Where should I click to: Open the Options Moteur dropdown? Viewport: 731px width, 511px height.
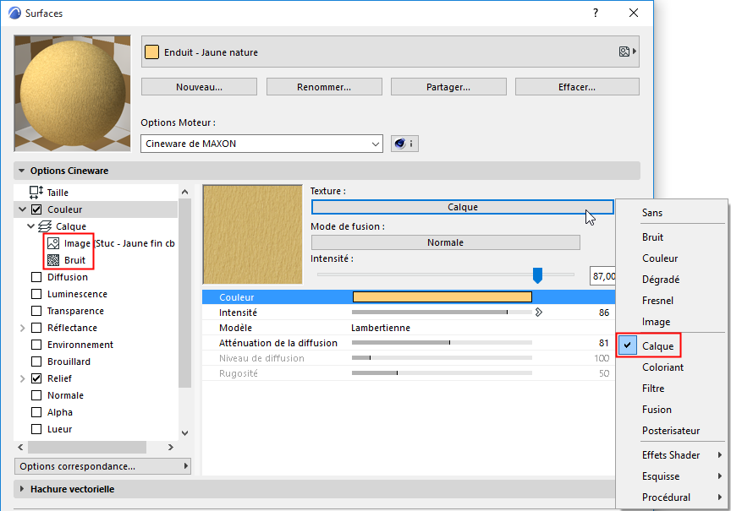coord(261,143)
